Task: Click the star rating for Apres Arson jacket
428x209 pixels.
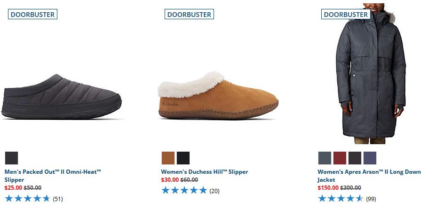Action: pyautogui.click(x=341, y=198)
